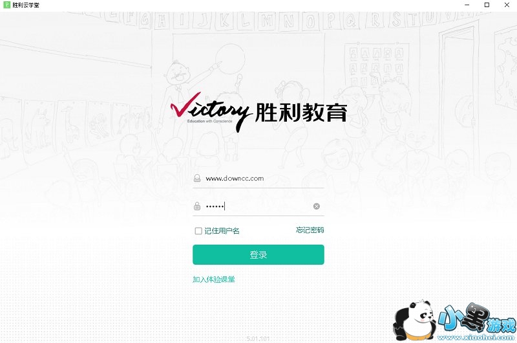The height and width of the screenshot is (343, 517).
Task: Click the 胜利云学堂 title bar text
Action: click(26, 5)
